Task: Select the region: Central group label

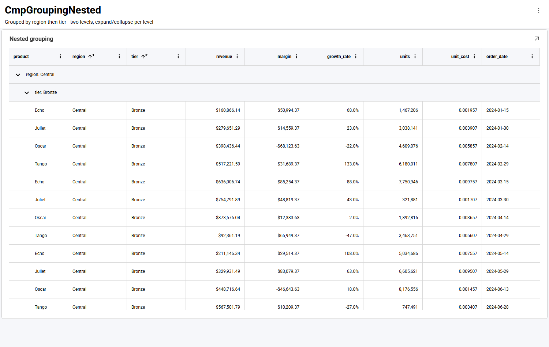Action: [x=40, y=75]
